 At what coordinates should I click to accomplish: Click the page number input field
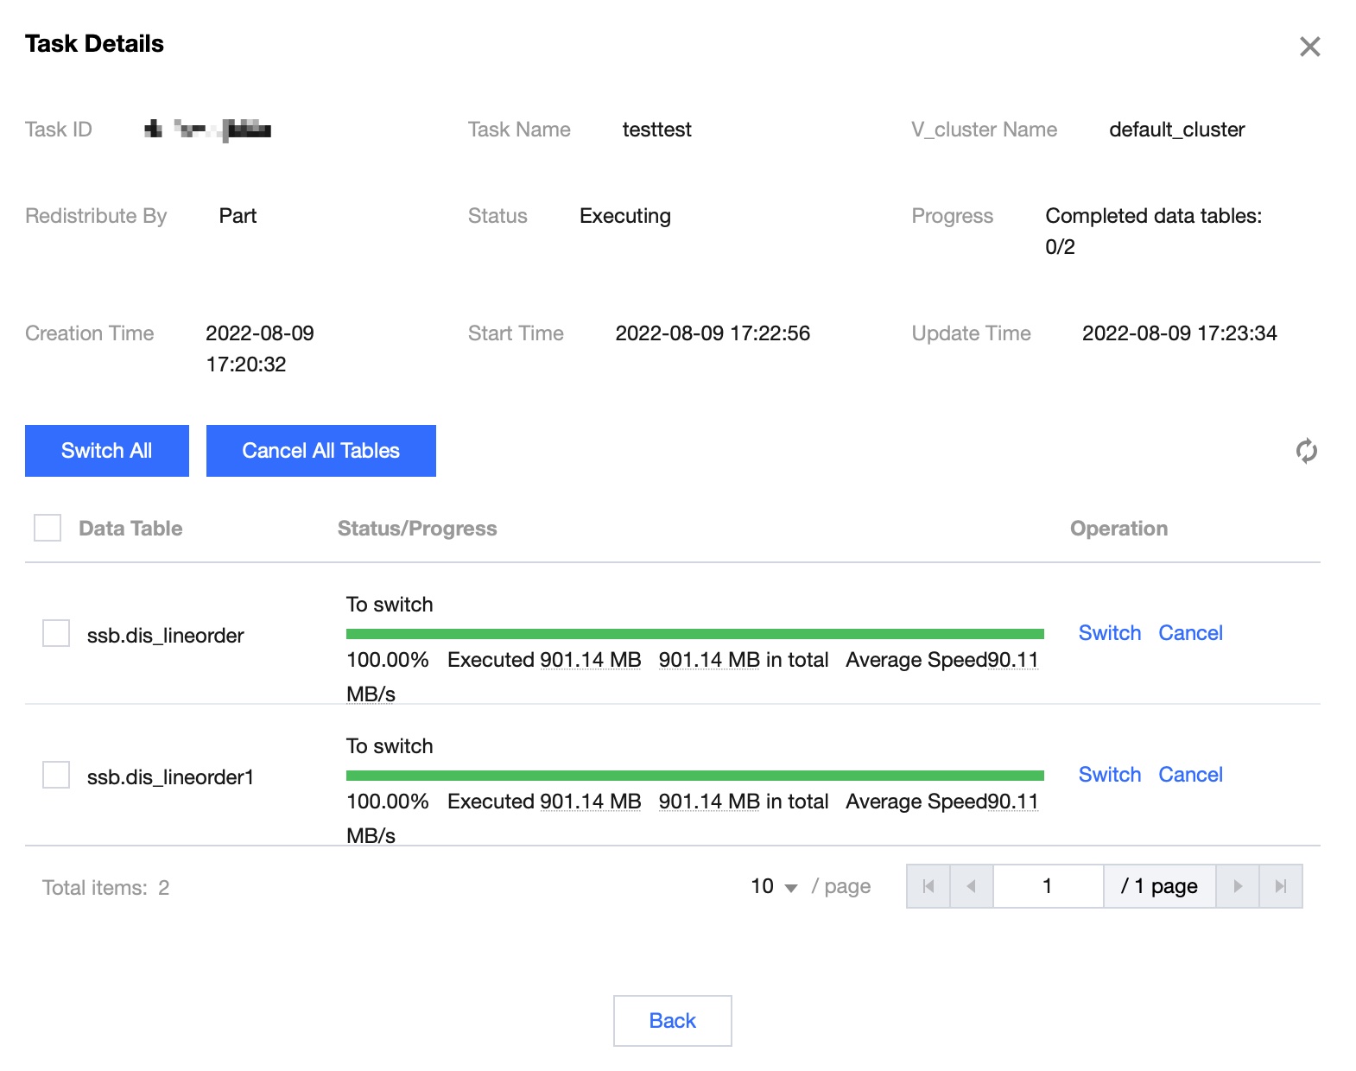pos(1048,886)
